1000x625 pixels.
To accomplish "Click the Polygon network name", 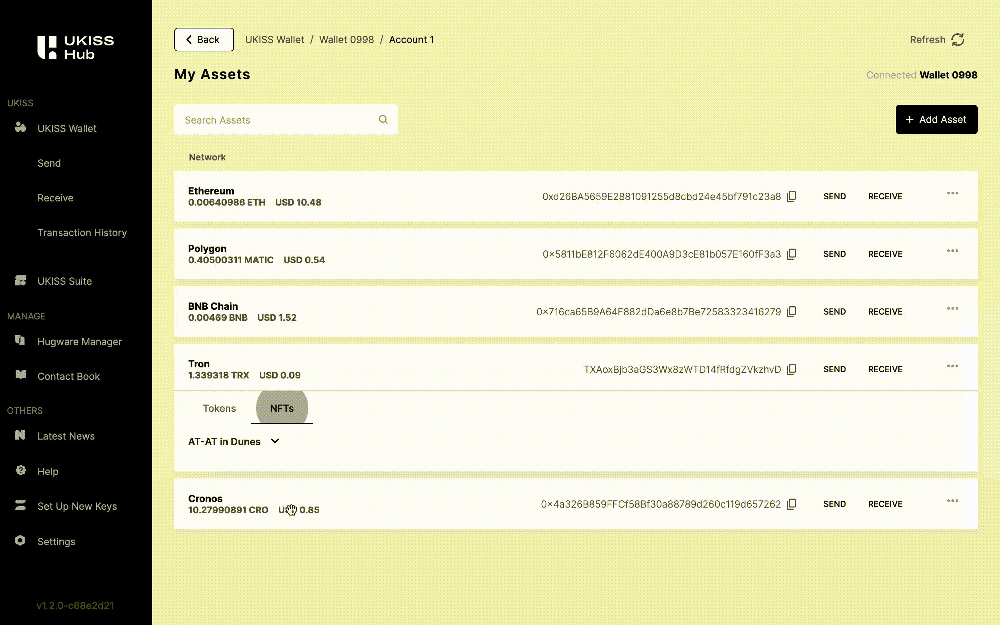I will coord(207,248).
